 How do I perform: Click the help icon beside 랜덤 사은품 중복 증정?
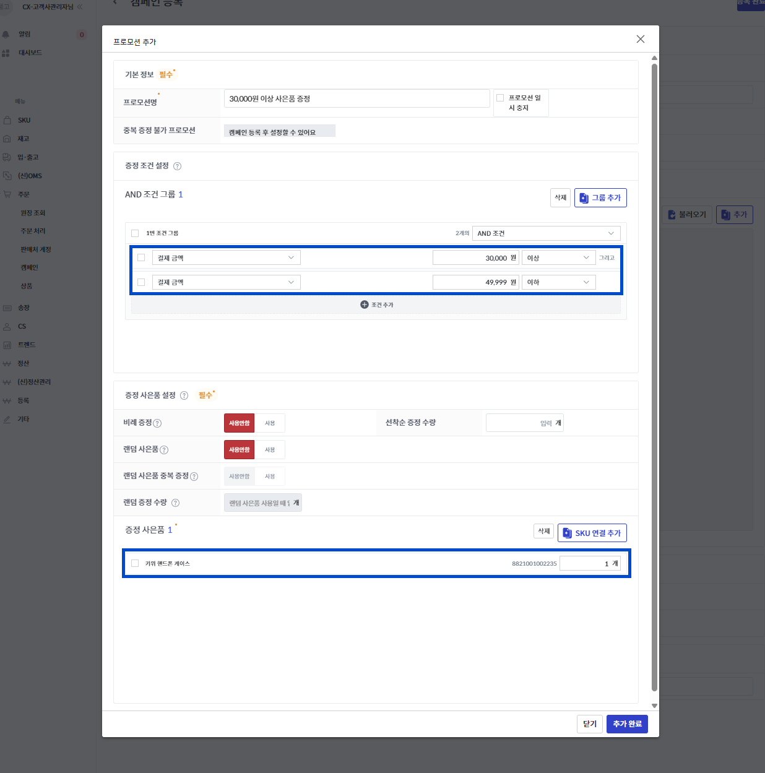tap(194, 477)
